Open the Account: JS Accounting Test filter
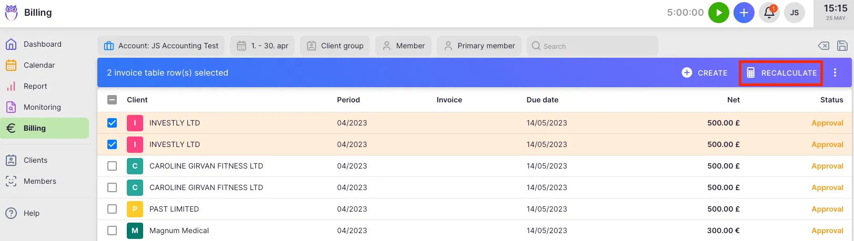 coord(161,46)
